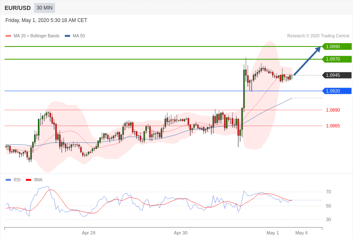Click the May 6 date axis label
Viewport: 353px width, 239px height.
pyautogui.click(x=302, y=233)
